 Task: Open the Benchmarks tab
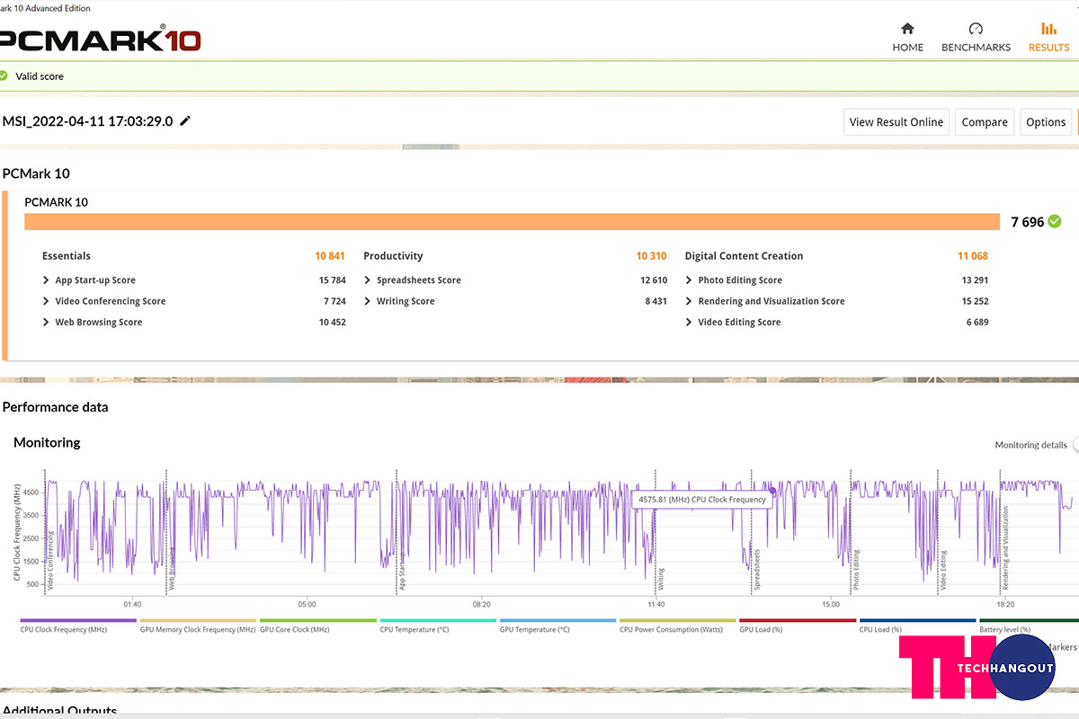[x=976, y=37]
